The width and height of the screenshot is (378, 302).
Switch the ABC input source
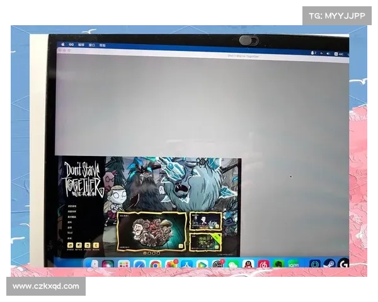(x=339, y=54)
